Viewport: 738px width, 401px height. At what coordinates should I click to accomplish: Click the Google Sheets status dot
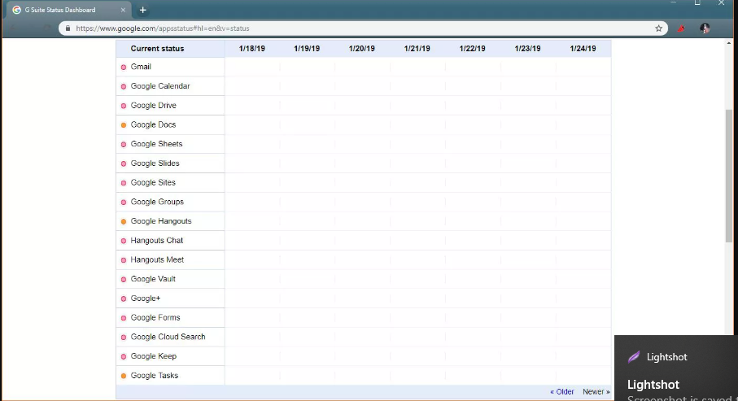pos(124,145)
